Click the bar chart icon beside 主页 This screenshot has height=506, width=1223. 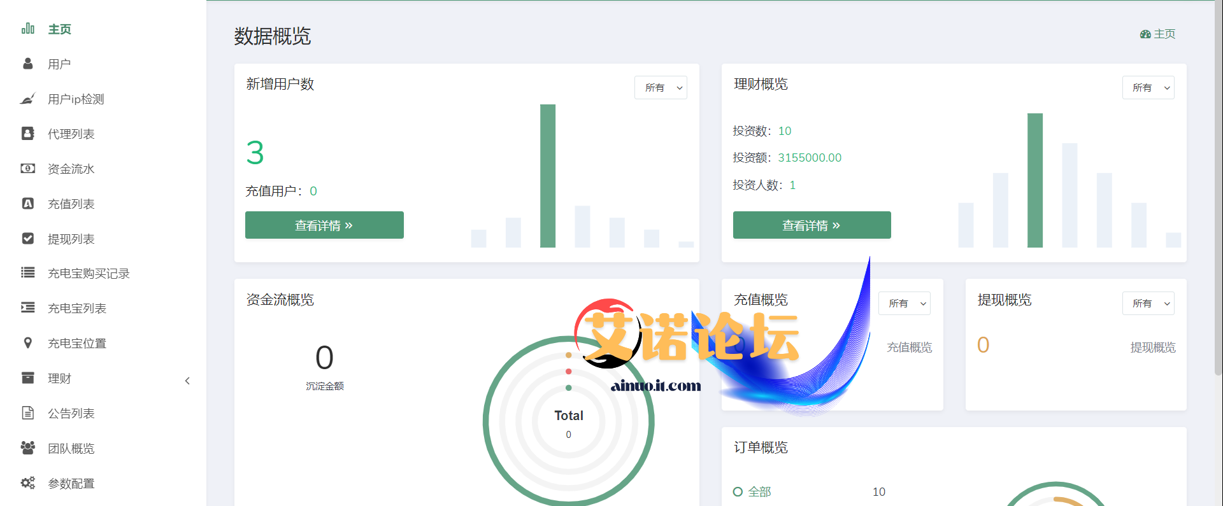[27, 29]
